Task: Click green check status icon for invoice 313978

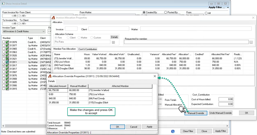Action: pos(7,42)
